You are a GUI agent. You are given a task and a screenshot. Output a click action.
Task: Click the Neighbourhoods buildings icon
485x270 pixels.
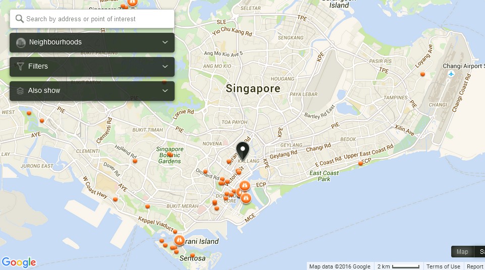21,42
